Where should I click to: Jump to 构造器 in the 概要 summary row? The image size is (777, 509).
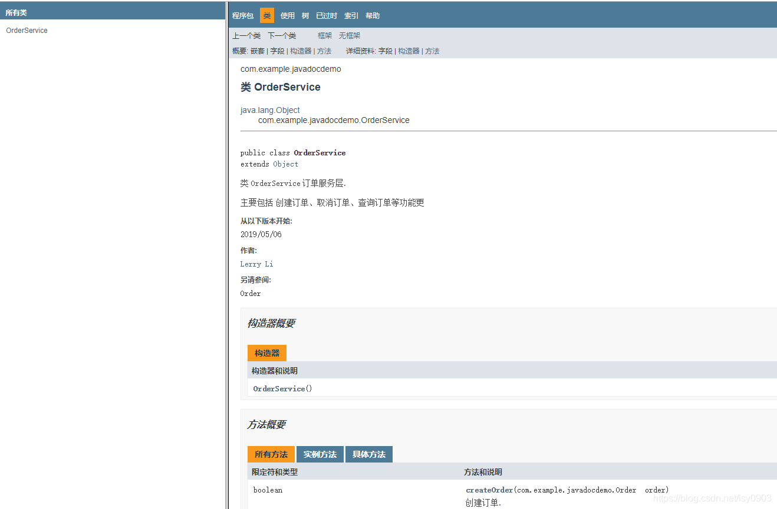click(x=301, y=51)
